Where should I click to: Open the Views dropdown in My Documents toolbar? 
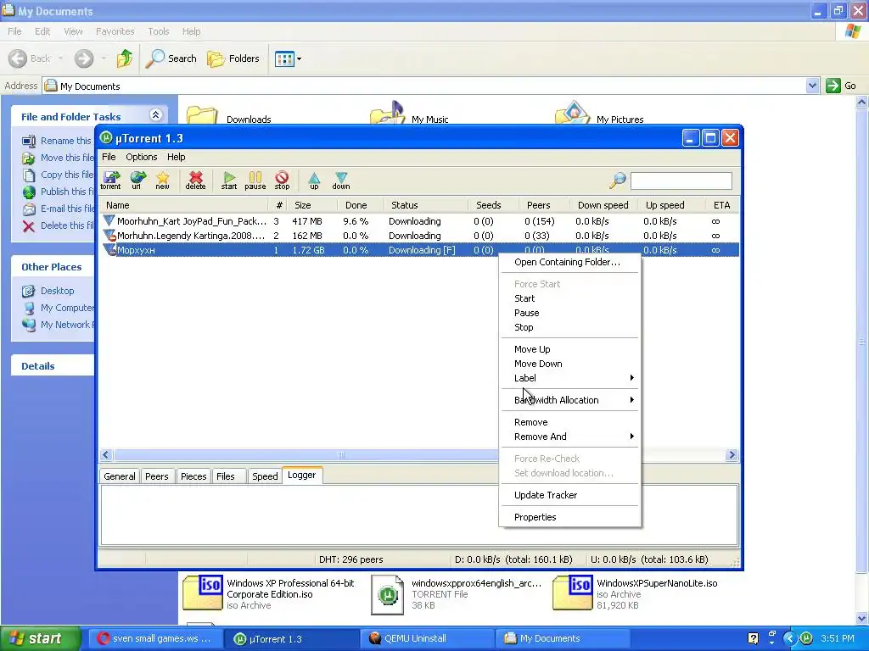coord(289,58)
